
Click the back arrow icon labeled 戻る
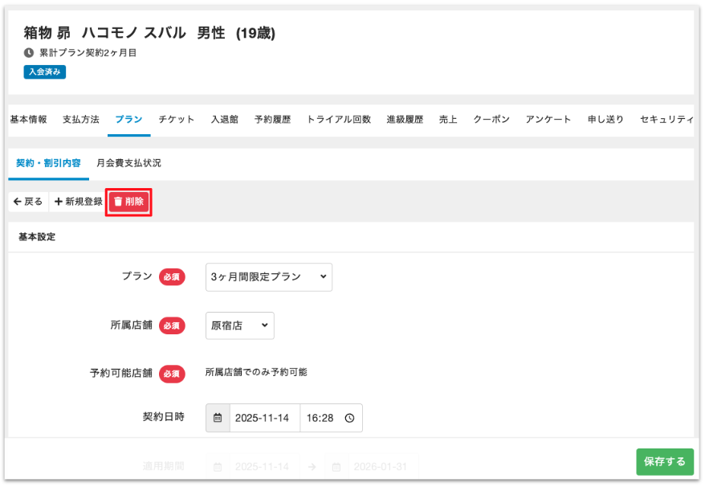(18, 202)
